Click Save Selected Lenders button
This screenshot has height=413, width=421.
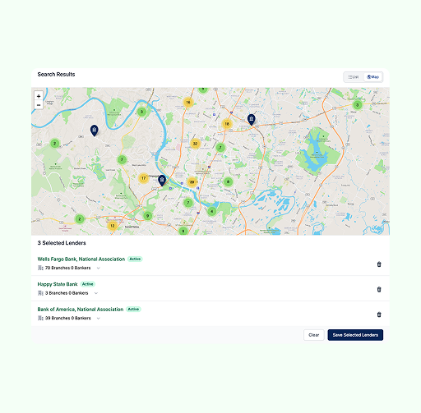click(355, 335)
